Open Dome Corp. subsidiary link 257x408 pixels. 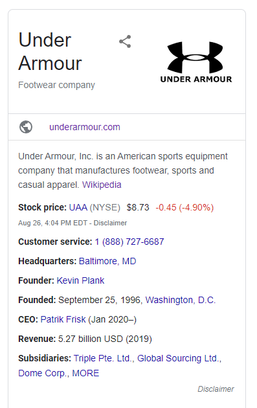(43, 373)
